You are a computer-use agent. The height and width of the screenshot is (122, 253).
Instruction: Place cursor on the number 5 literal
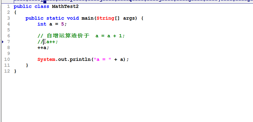click(x=63, y=24)
